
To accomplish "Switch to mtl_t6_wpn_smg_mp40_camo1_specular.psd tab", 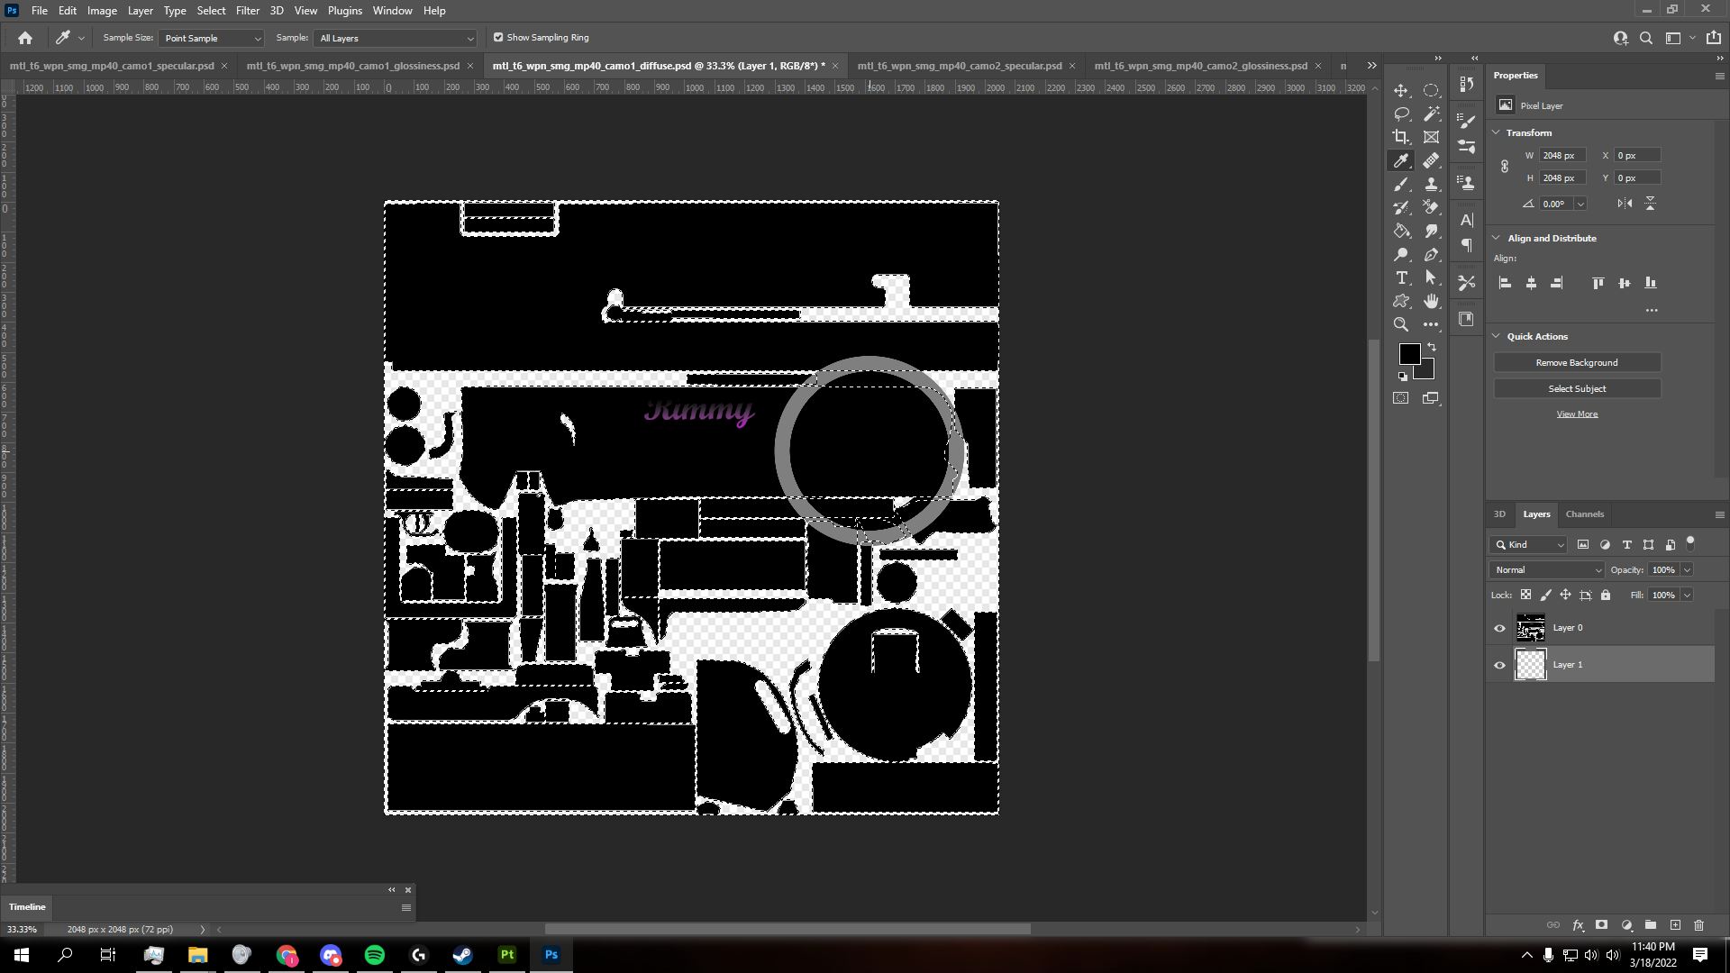I will pyautogui.click(x=112, y=66).
